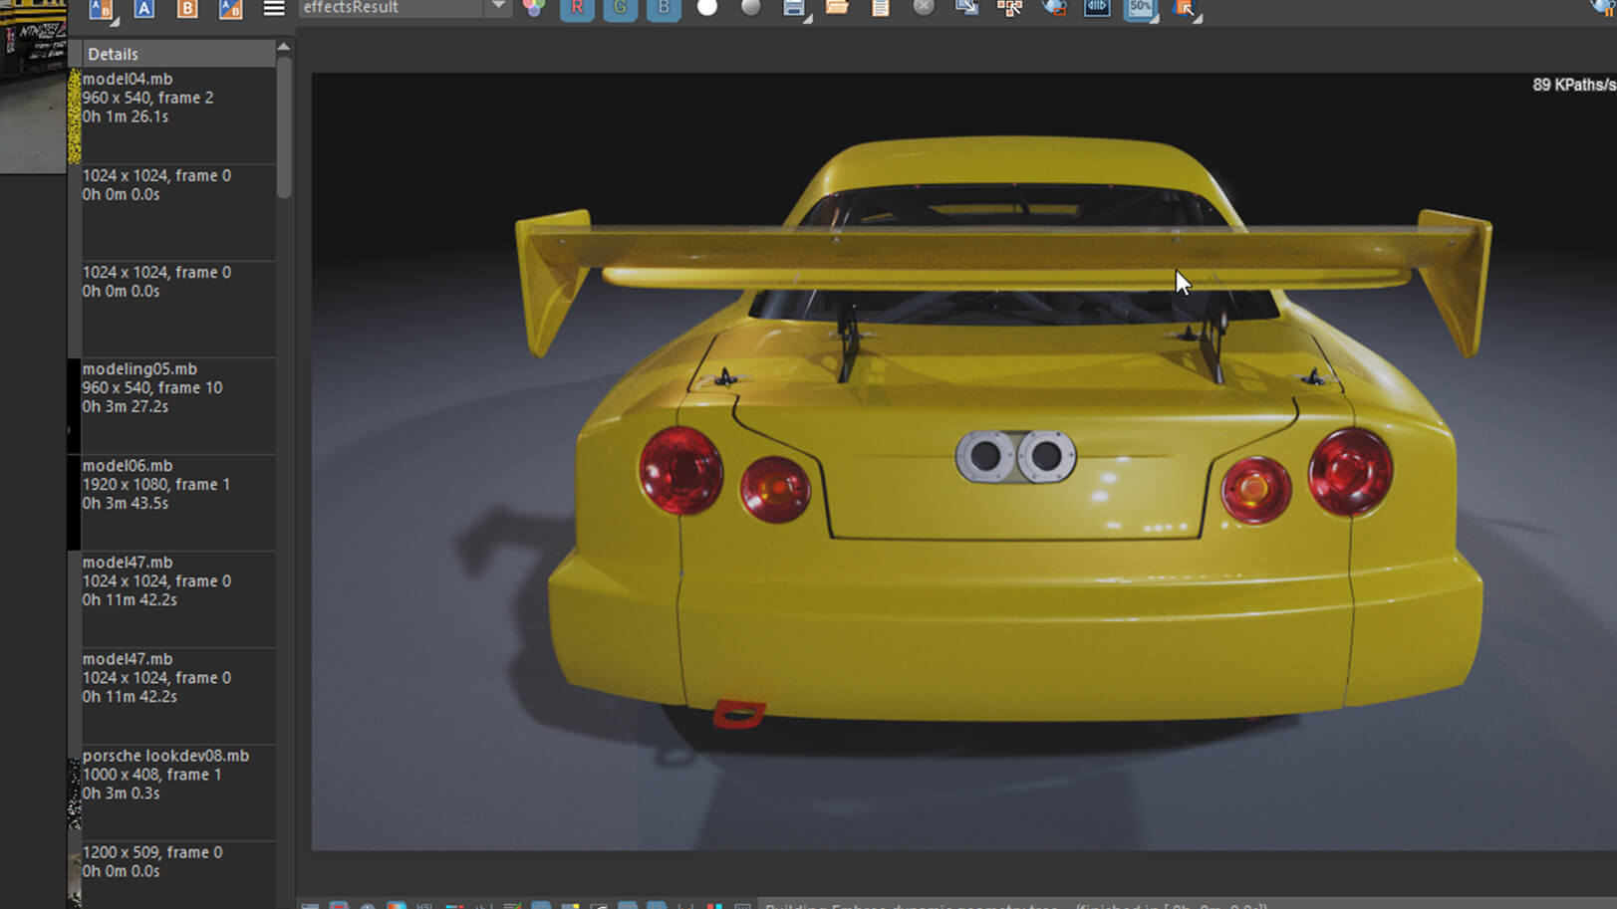
Task: Show snapshot A in the viewer
Action: (144, 8)
